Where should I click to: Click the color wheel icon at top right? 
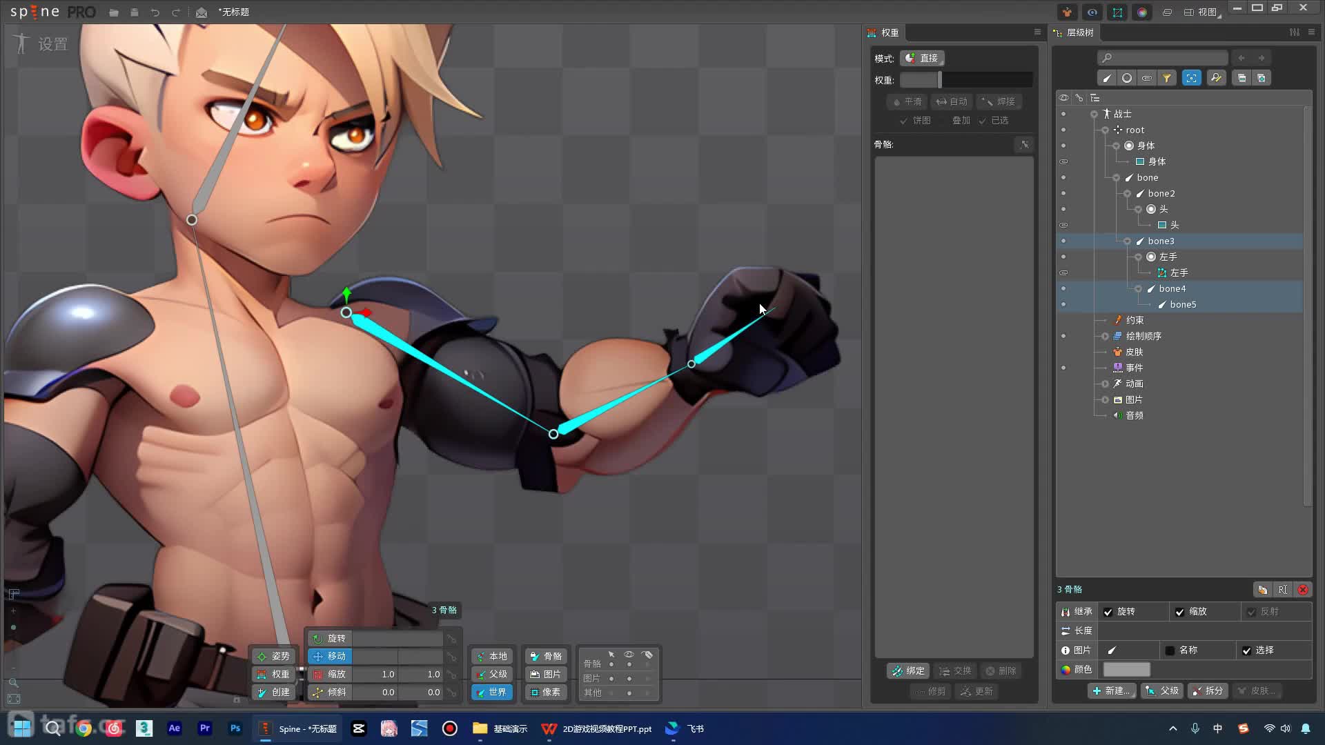(x=1142, y=12)
